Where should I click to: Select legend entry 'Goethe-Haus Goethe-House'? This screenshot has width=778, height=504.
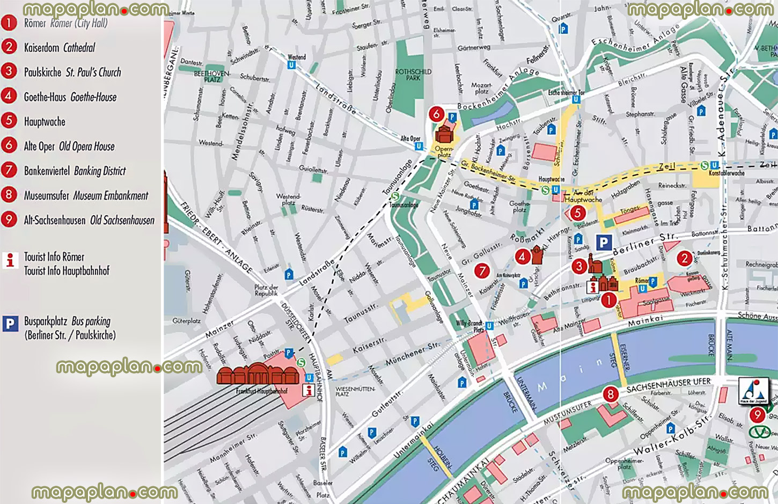(x=70, y=97)
